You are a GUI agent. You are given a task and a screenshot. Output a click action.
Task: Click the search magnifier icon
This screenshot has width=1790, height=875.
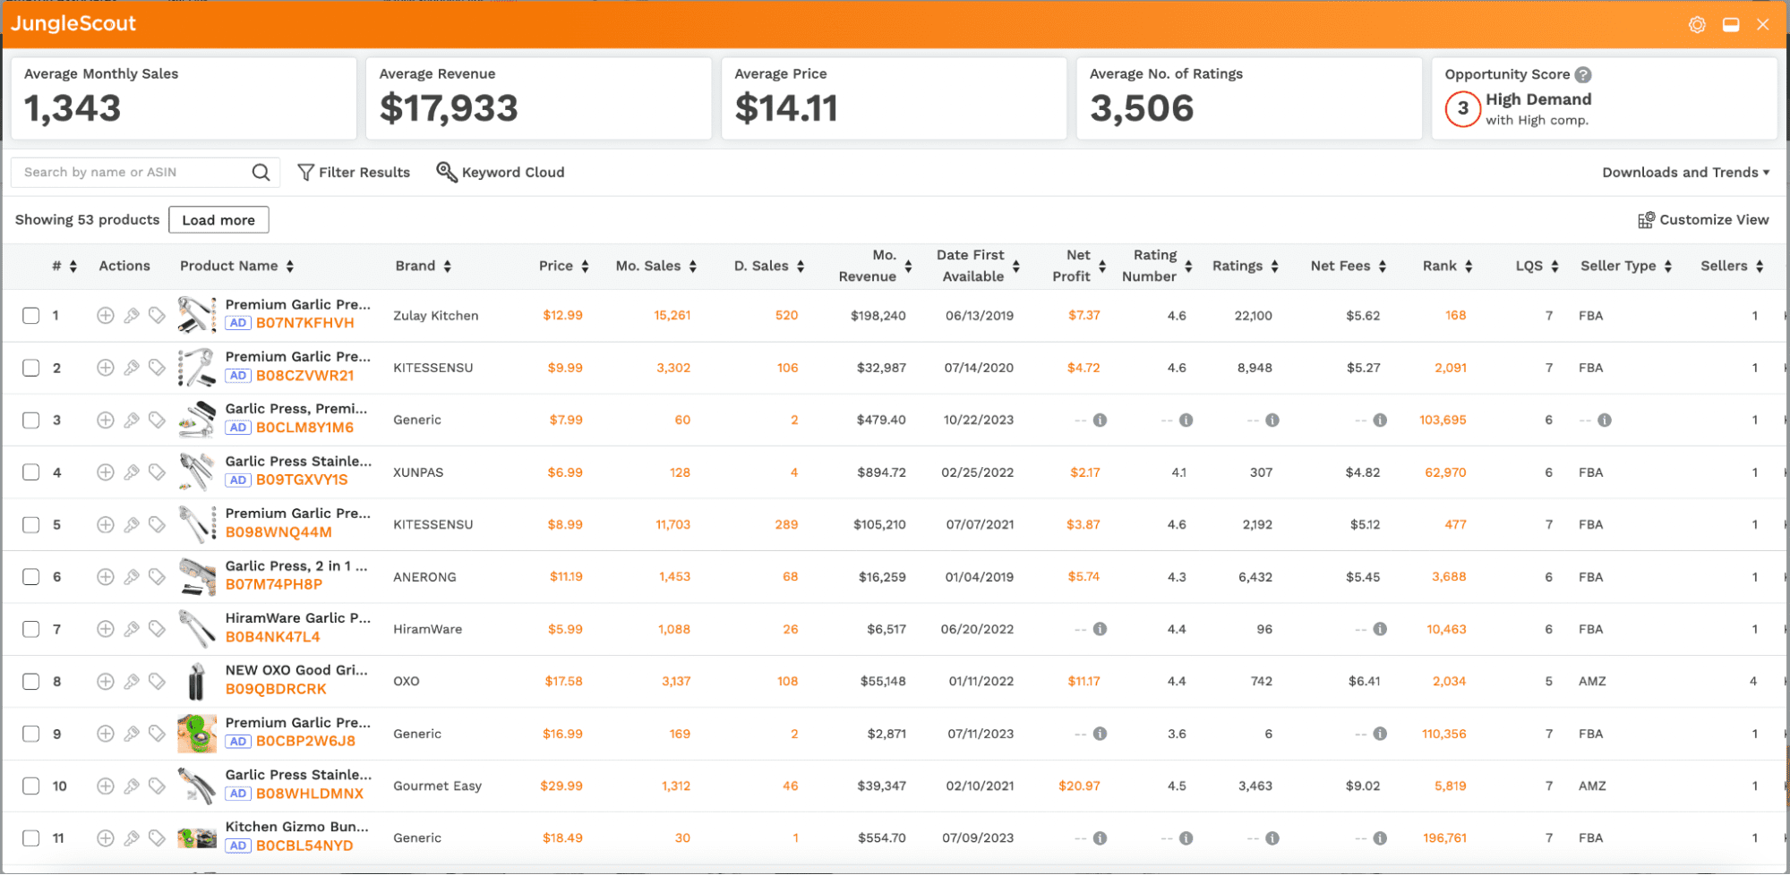tap(261, 172)
